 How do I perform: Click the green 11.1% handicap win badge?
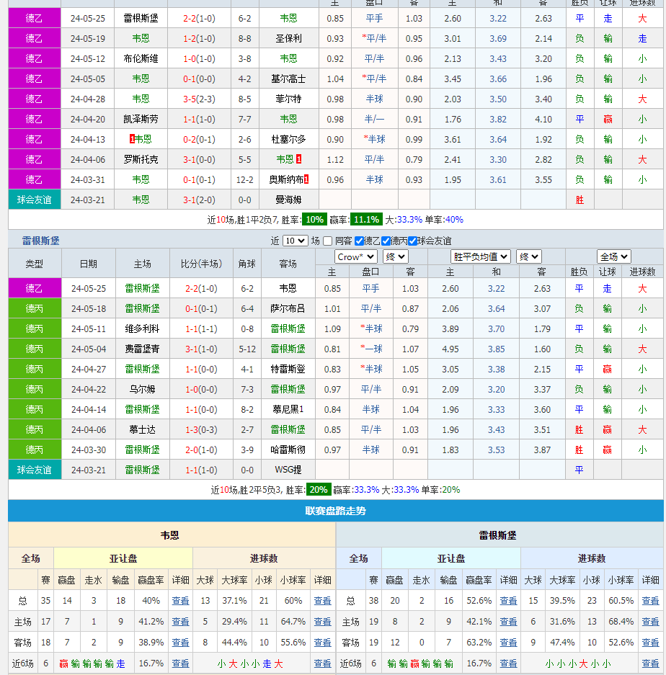click(365, 220)
